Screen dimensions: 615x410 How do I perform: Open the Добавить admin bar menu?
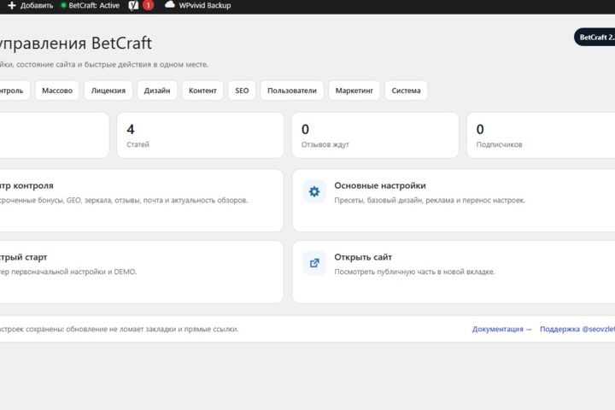pos(31,5)
